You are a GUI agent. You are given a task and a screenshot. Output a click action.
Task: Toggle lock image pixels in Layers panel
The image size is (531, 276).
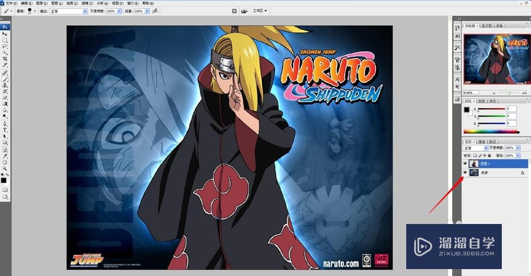480,156
